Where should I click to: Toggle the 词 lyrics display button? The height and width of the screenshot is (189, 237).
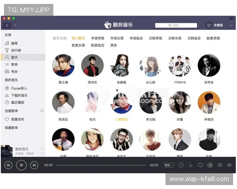210,165
